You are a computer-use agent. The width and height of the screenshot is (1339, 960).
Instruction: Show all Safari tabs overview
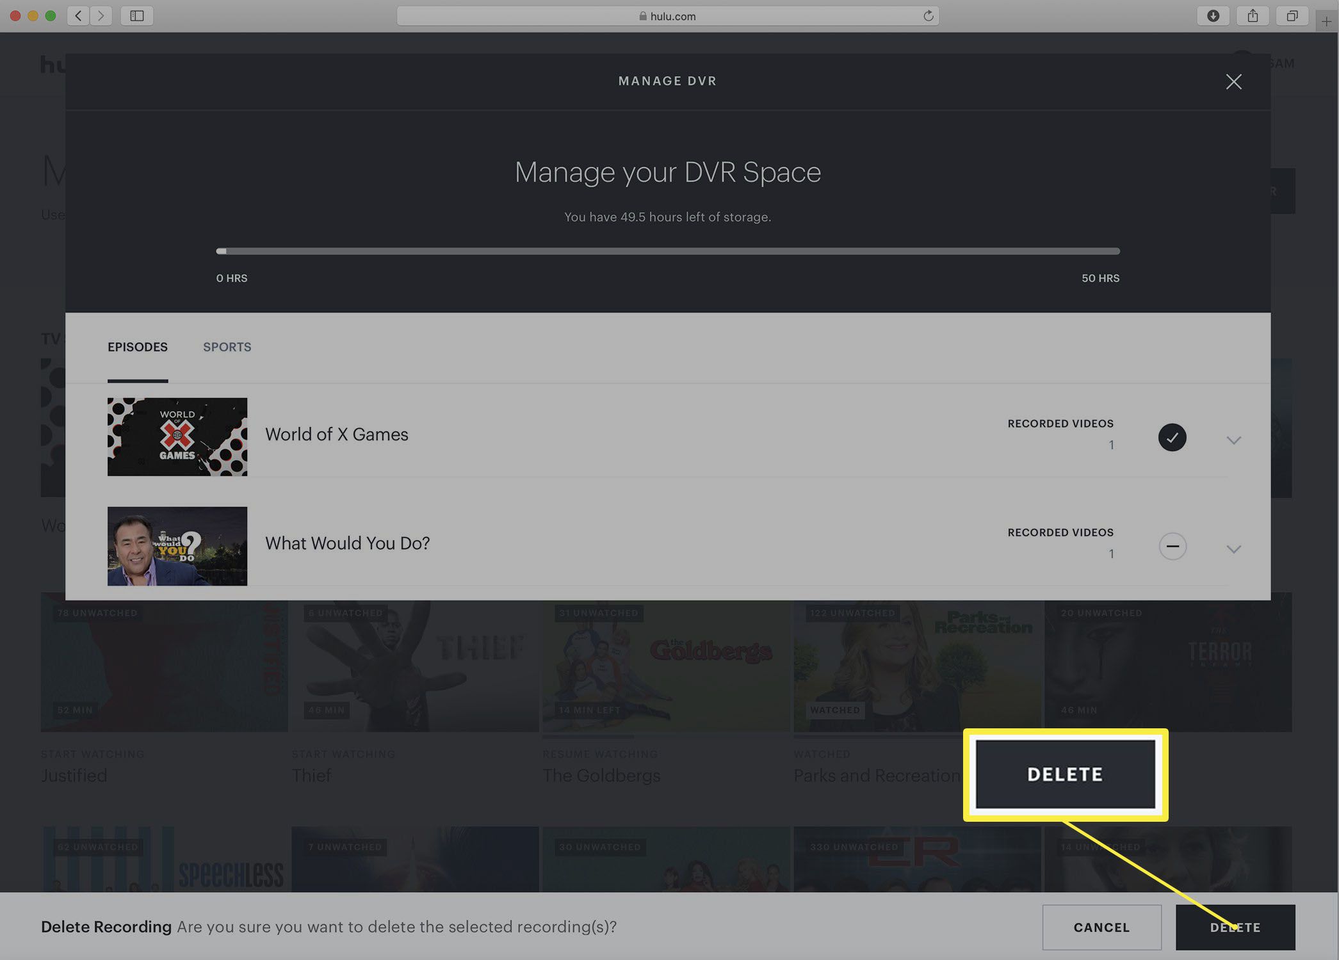point(1292,16)
